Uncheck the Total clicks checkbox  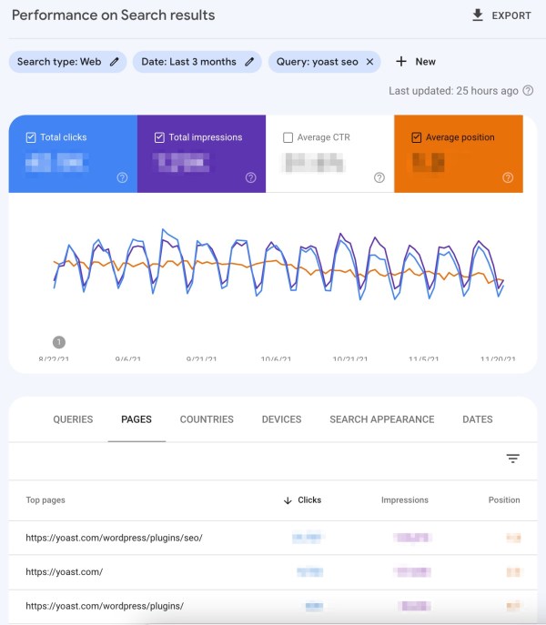pos(31,137)
